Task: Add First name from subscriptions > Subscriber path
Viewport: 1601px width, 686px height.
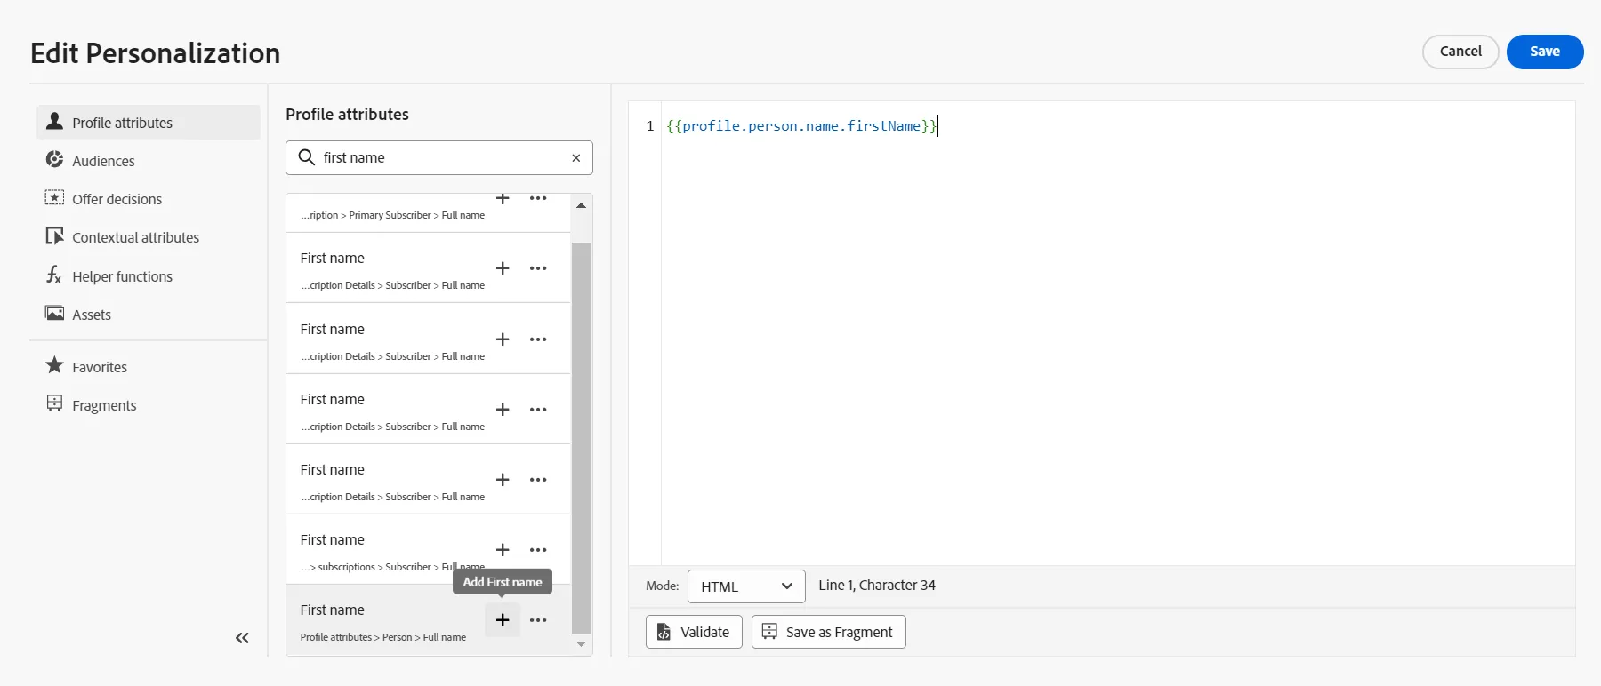Action: point(503,550)
